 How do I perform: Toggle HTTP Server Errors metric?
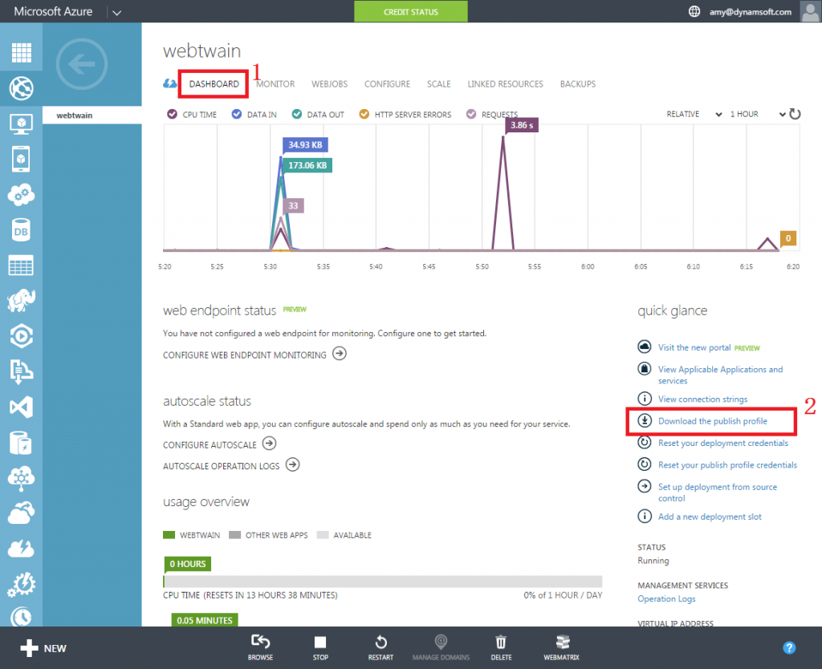364,115
